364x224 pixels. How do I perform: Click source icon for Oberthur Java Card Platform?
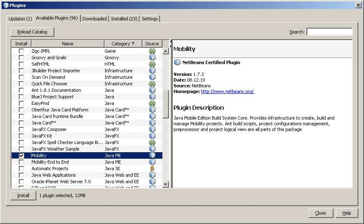[x=152, y=110]
